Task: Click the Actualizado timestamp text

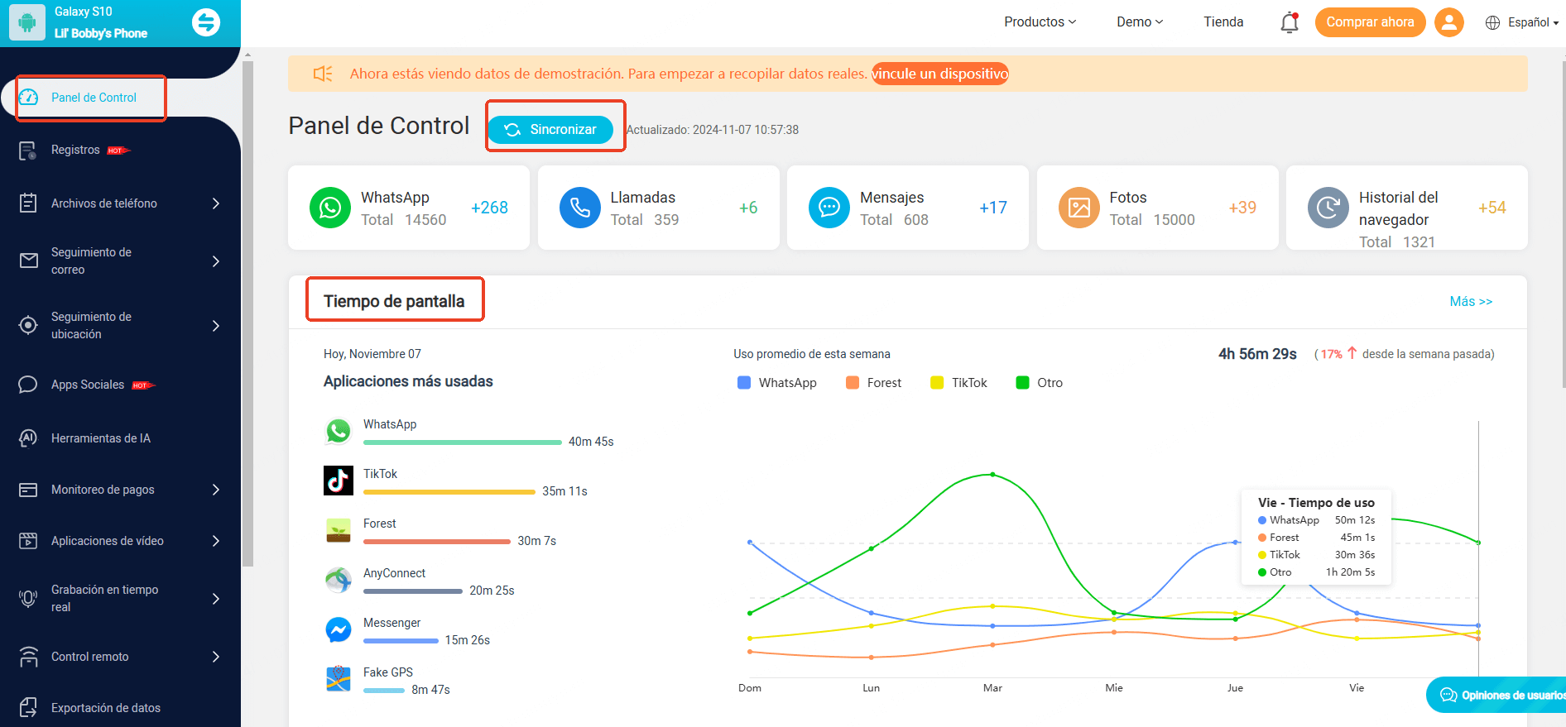Action: coord(713,130)
